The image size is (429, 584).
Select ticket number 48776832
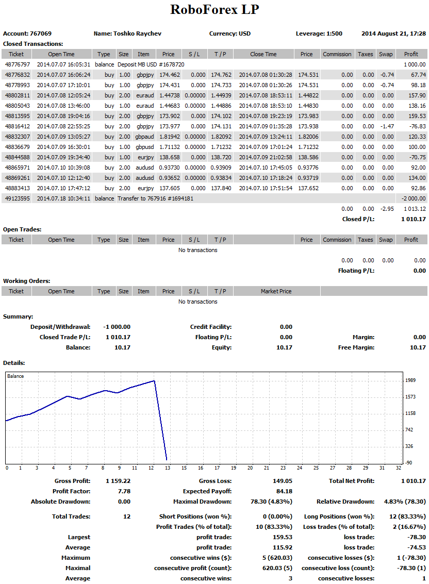click(x=18, y=75)
